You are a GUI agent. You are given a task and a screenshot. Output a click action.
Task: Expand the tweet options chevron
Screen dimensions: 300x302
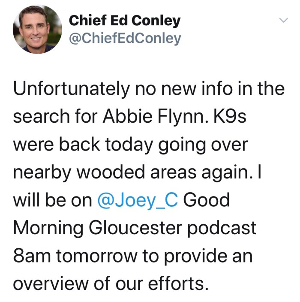[x=283, y=20]
